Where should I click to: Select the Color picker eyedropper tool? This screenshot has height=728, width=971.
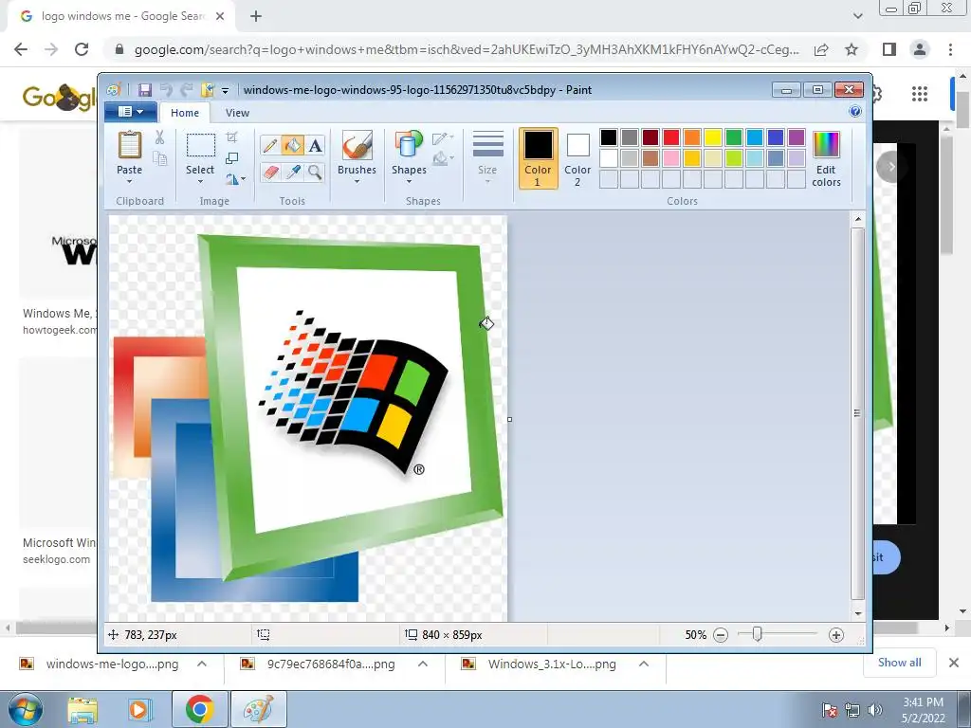click(x=293, y=173)
